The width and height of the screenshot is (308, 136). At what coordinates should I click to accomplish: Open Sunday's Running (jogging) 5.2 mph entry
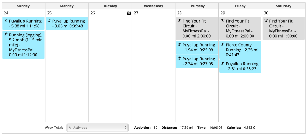pos(25,45)
